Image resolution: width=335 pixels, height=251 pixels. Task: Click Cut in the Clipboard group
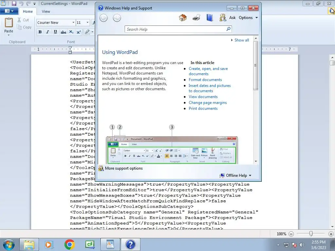[x=23, y=20]
